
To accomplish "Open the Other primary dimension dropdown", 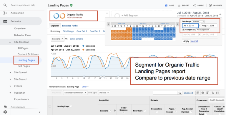I will pos(85,87).
